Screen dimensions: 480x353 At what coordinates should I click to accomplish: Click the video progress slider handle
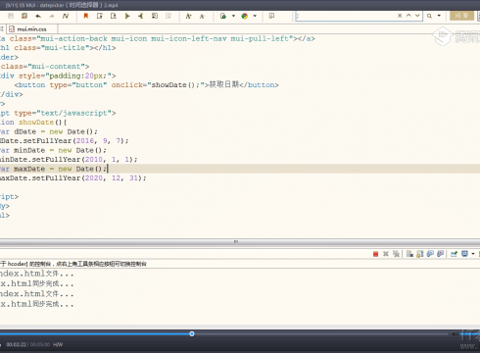point(192,333)
